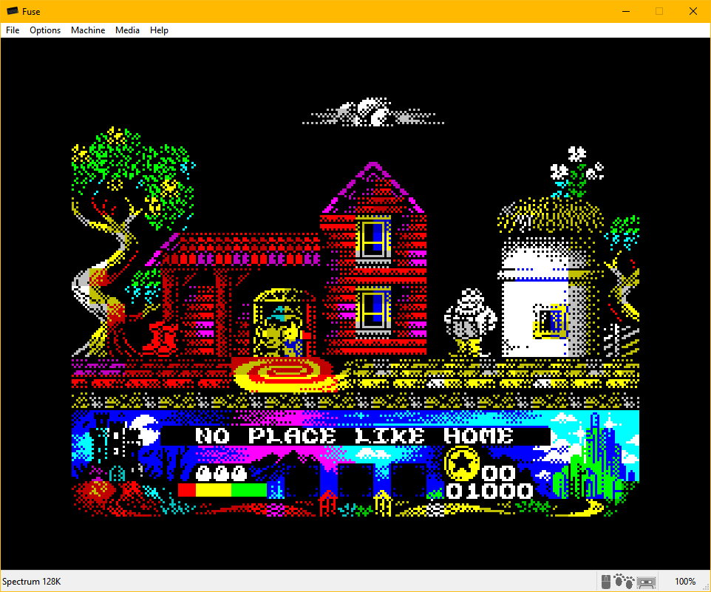
Task: Click the window resize grip in corner
Action: click(x=706, y=587)
